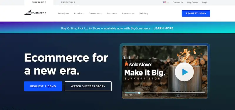Click the video progress slider knob
The width and height of the screenshot is (235, 110).
(x=139, y=93)
